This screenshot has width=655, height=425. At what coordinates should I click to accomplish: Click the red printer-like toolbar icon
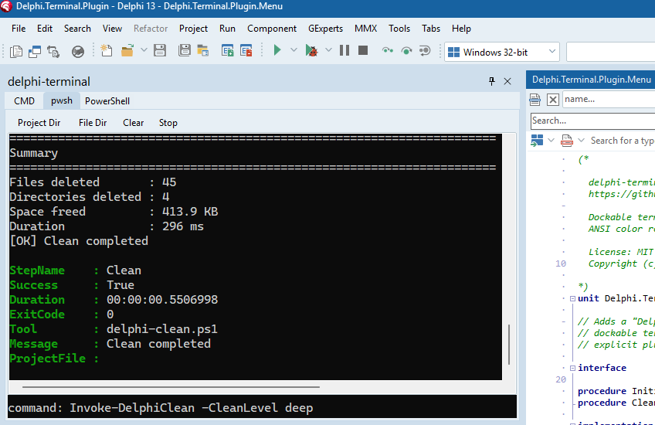coord(567,141)
